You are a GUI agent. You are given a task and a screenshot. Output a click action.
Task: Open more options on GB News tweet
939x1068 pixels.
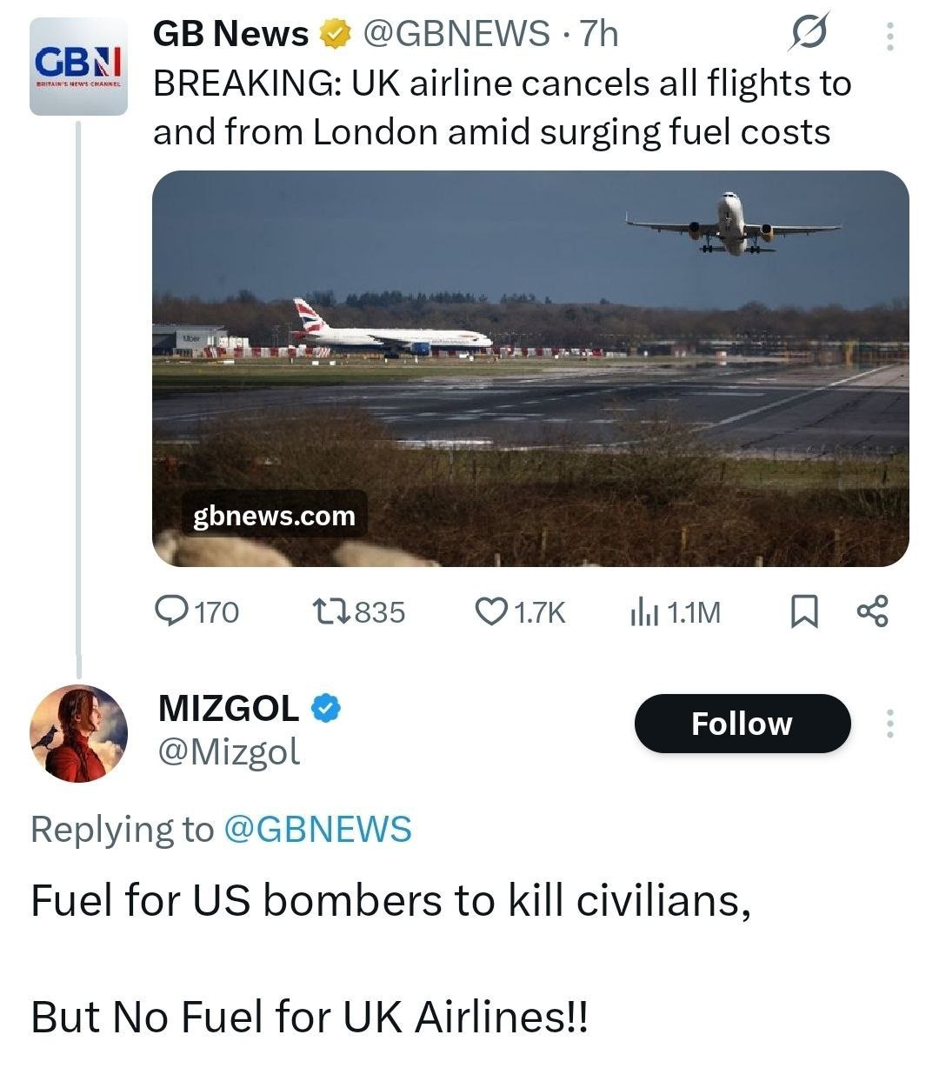click(889, 36)
